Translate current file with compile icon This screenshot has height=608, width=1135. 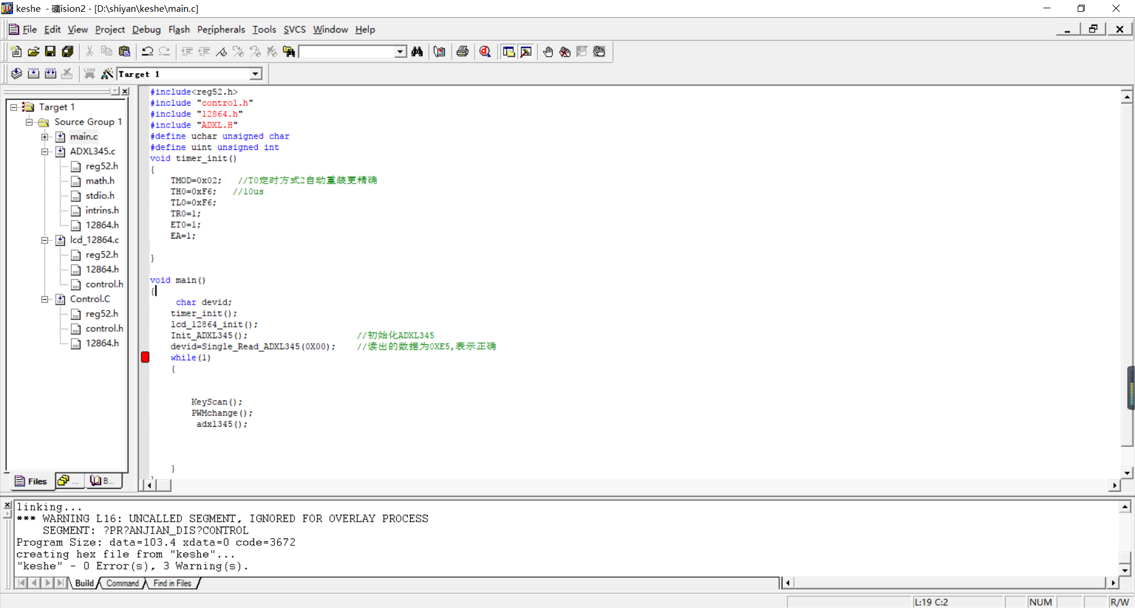coord(17,74)
